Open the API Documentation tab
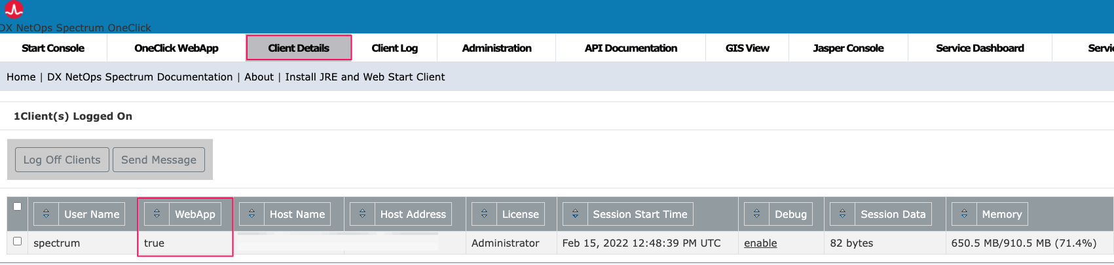The width and height of the screenshot is (1114, 265). 631,48
